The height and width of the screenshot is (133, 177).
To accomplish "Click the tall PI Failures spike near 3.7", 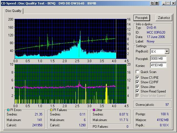I will pos(106,94).
